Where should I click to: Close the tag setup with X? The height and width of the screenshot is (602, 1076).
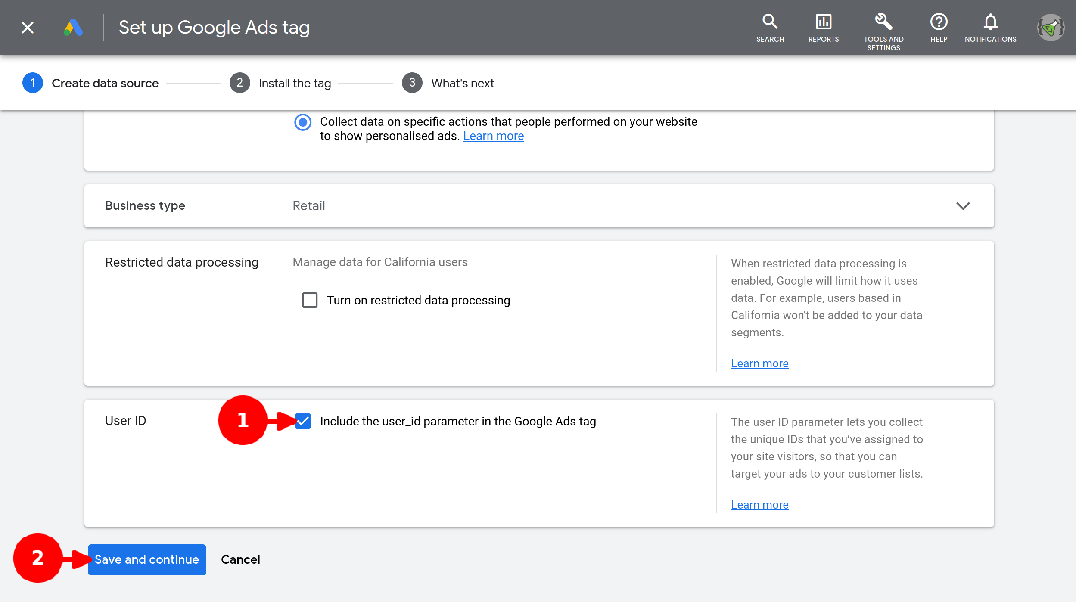28,28
